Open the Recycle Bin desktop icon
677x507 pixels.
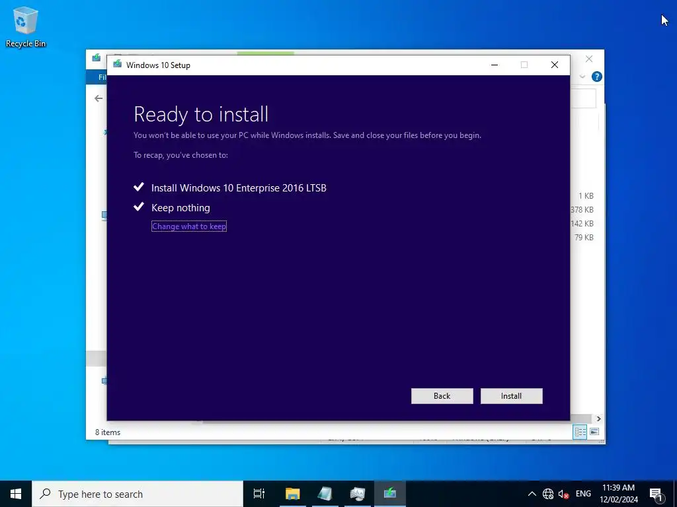pos(26,26)
